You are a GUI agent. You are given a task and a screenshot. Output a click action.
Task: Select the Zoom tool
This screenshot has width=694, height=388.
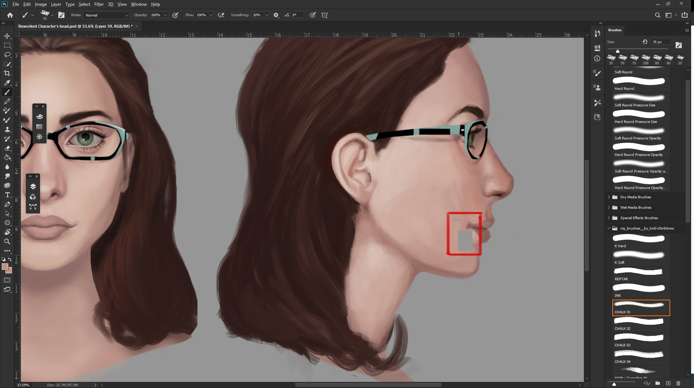click(x=7, y=241)
